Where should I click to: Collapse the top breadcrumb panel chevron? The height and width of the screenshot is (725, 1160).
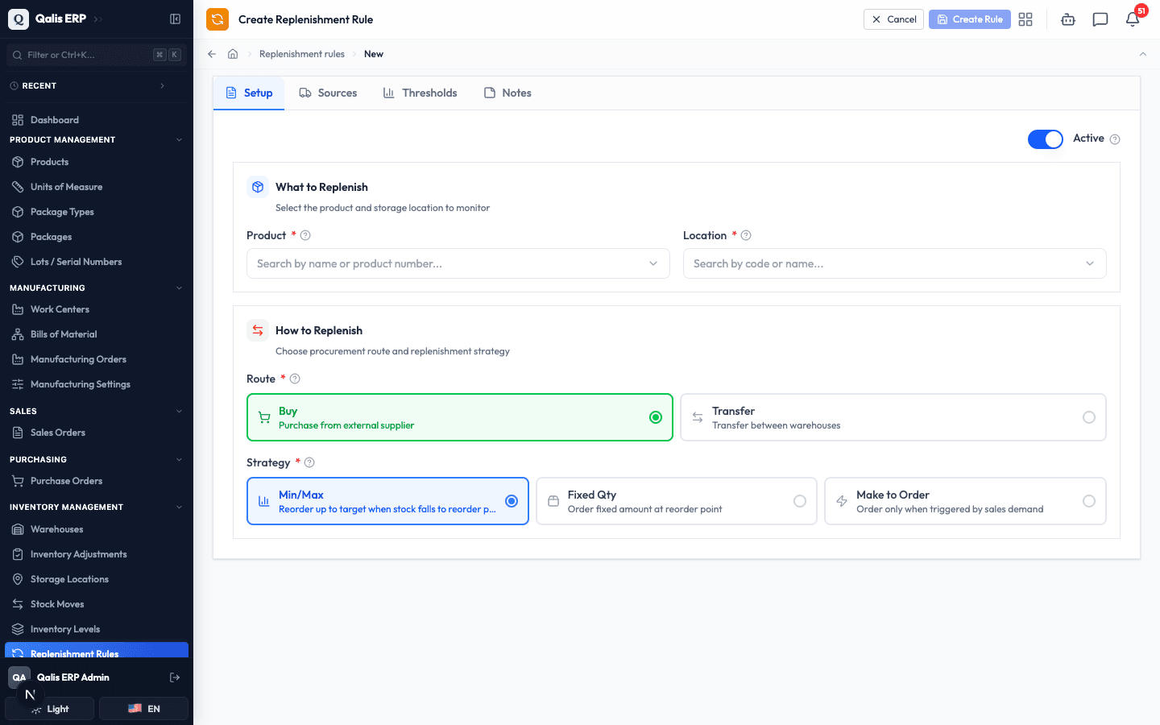tap(1142, 54)
